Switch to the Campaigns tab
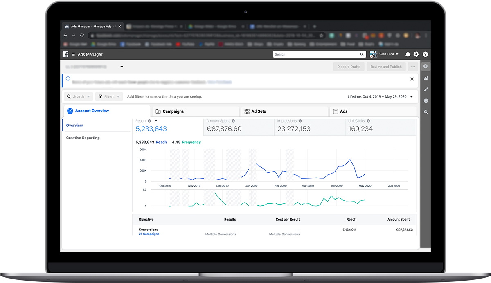Image resolution: width=491 pixels, height=283 pixels. 196,111
